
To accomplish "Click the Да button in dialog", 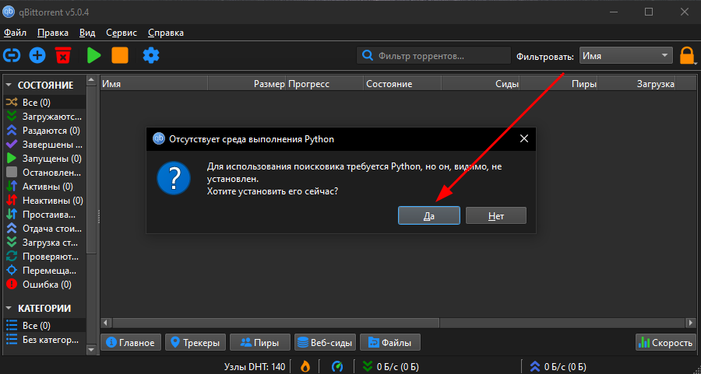I will click(428, 215).
